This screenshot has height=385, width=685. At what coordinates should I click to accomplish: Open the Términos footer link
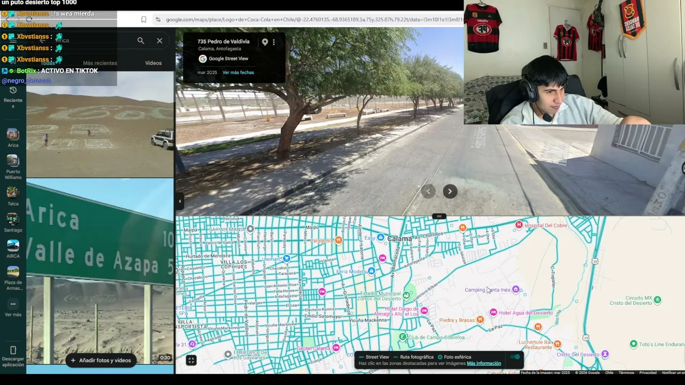coord(626,373)
